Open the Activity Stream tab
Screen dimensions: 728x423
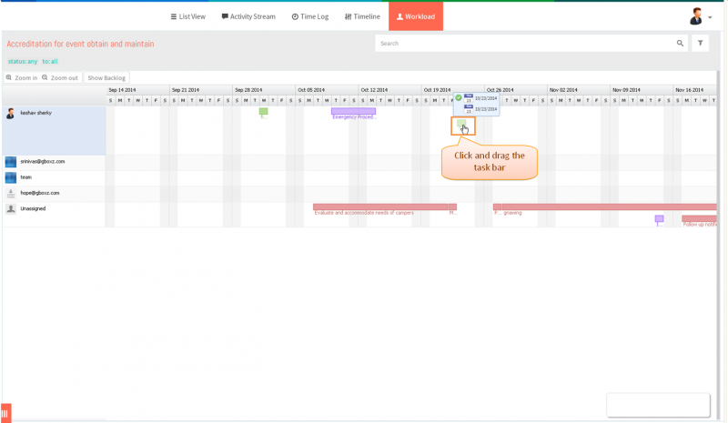[248, 16]
